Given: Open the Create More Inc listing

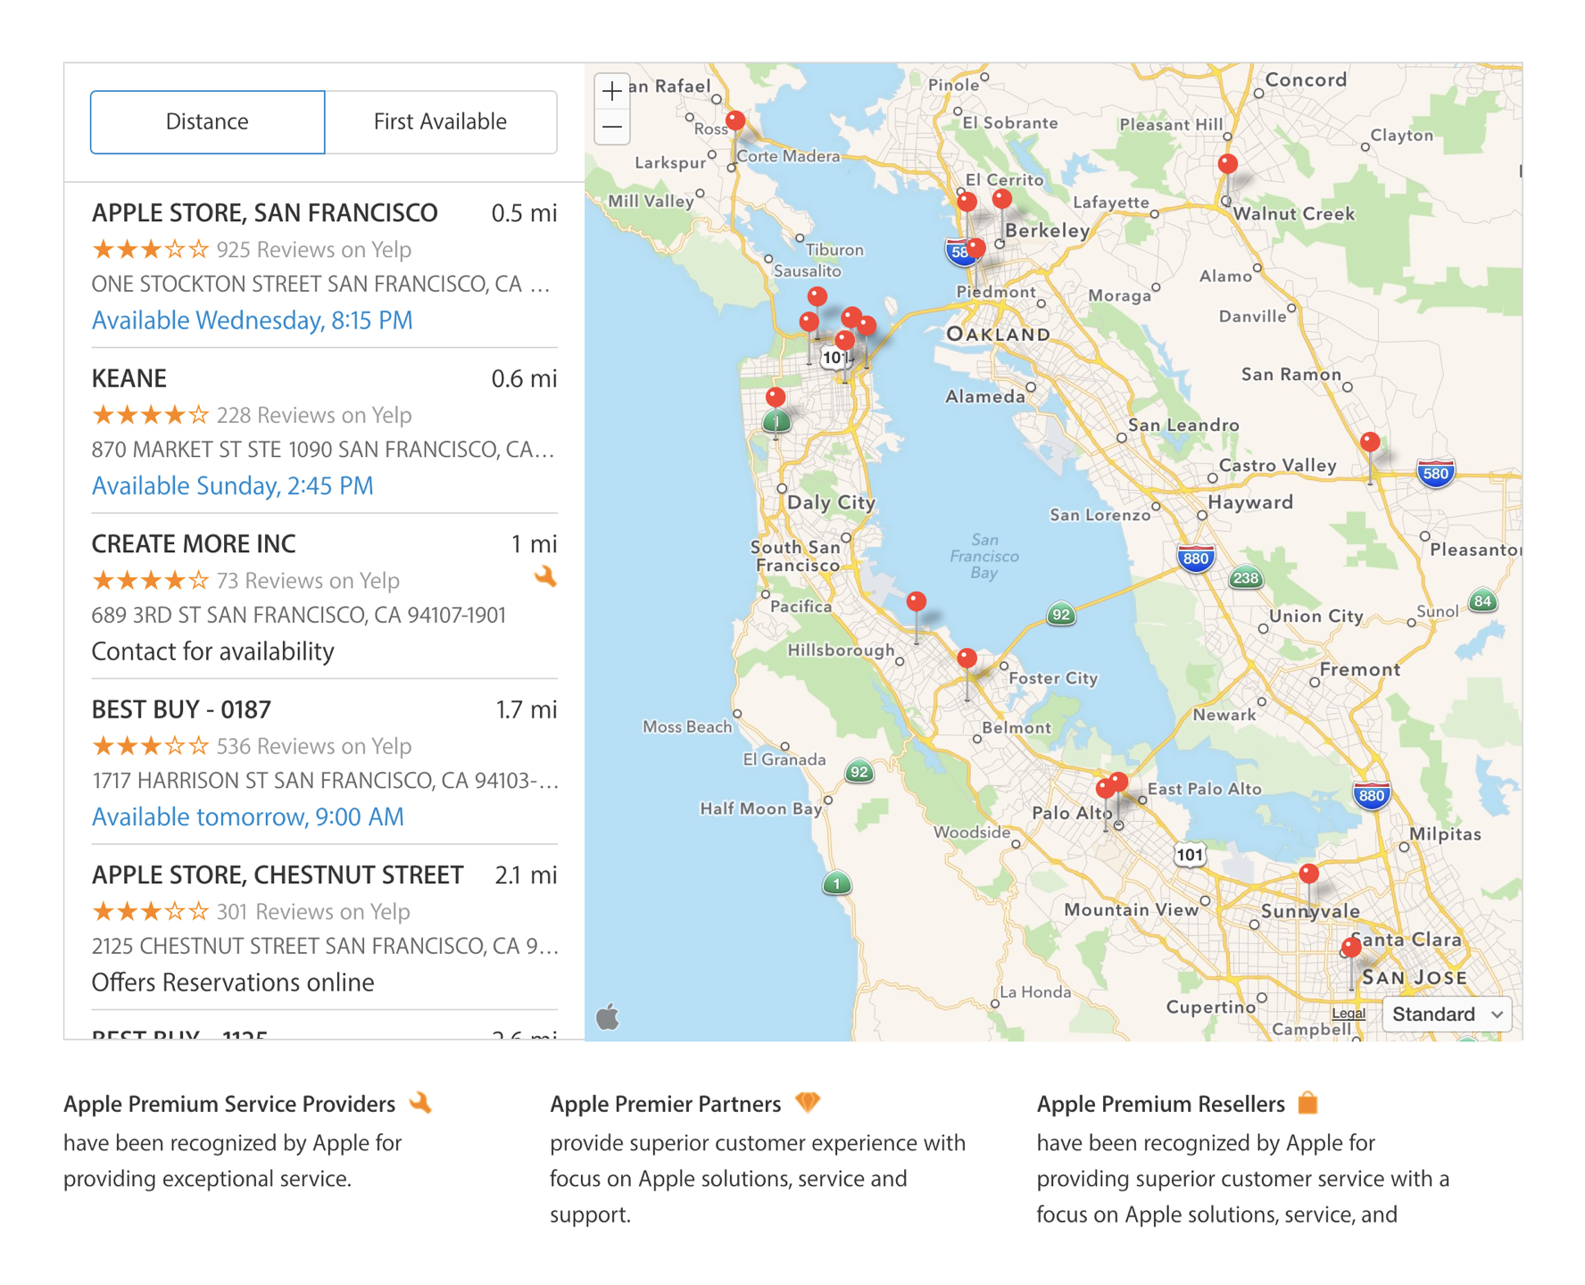Looking at the screenshot, I should tap(194, 544).
